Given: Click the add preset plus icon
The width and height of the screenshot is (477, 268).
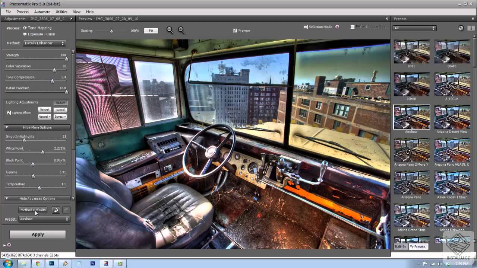Looking at the screenshot, I should click(461, 28).
